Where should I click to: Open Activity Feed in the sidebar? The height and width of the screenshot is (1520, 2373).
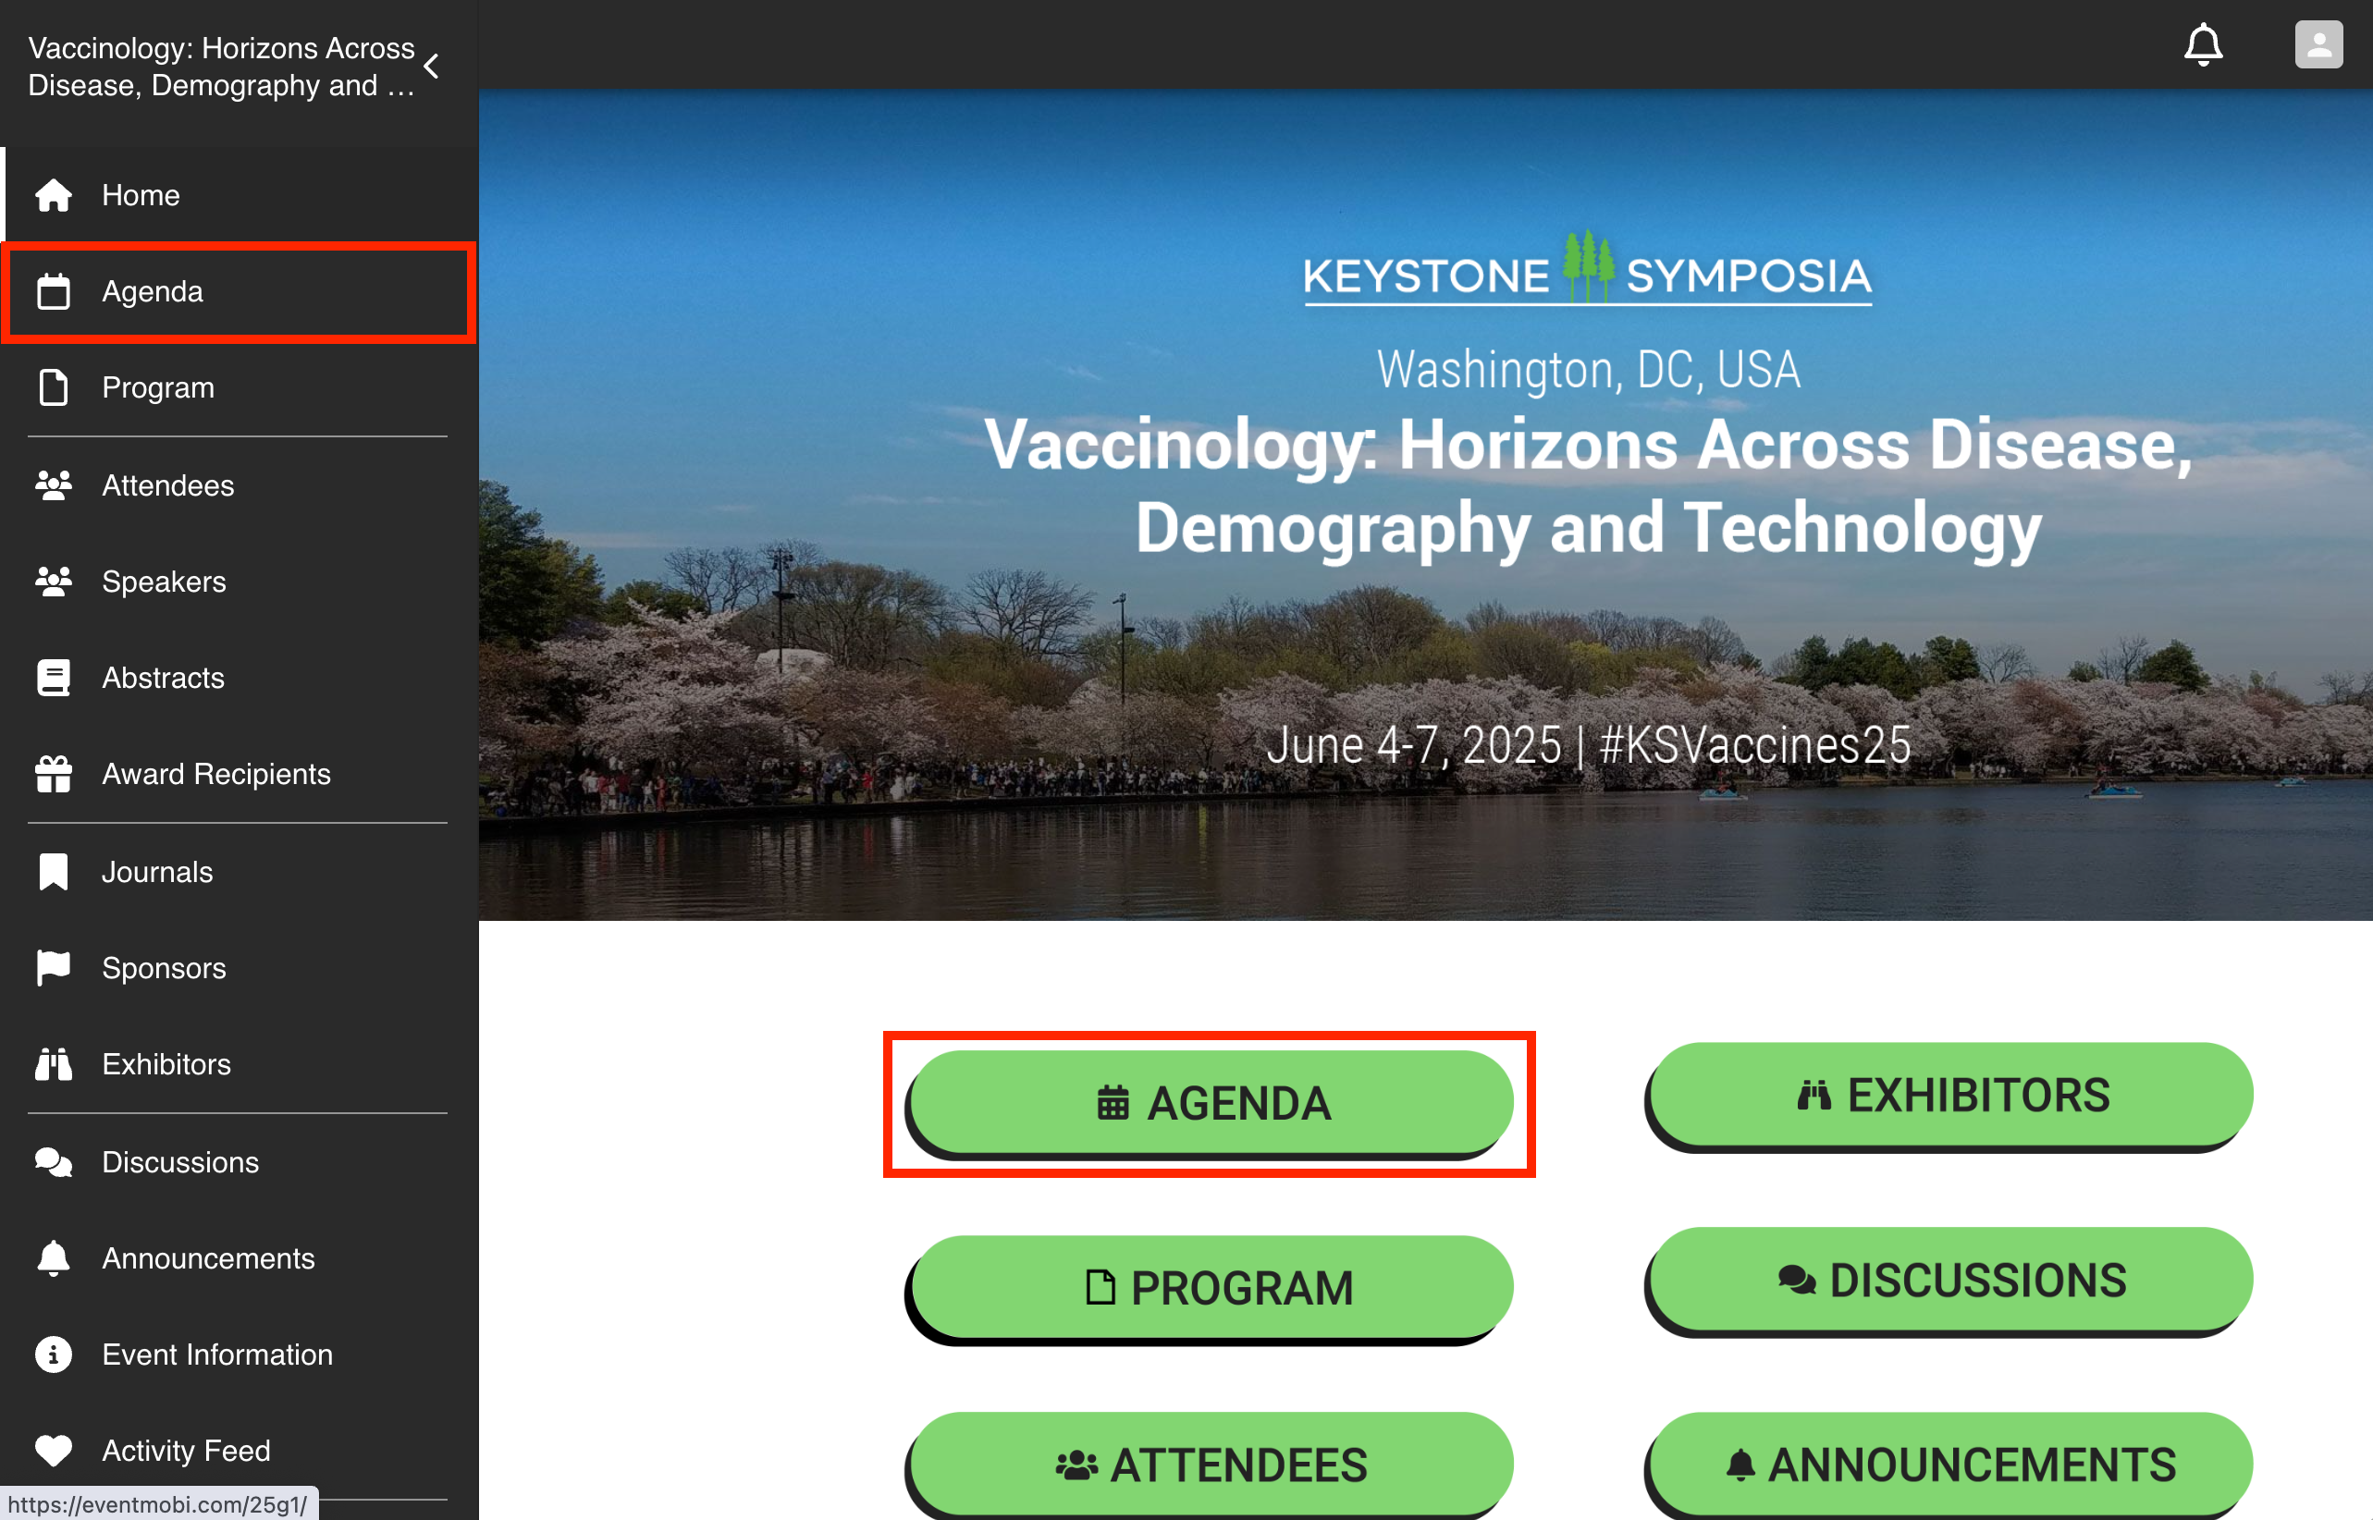[x=240, y=1451]
